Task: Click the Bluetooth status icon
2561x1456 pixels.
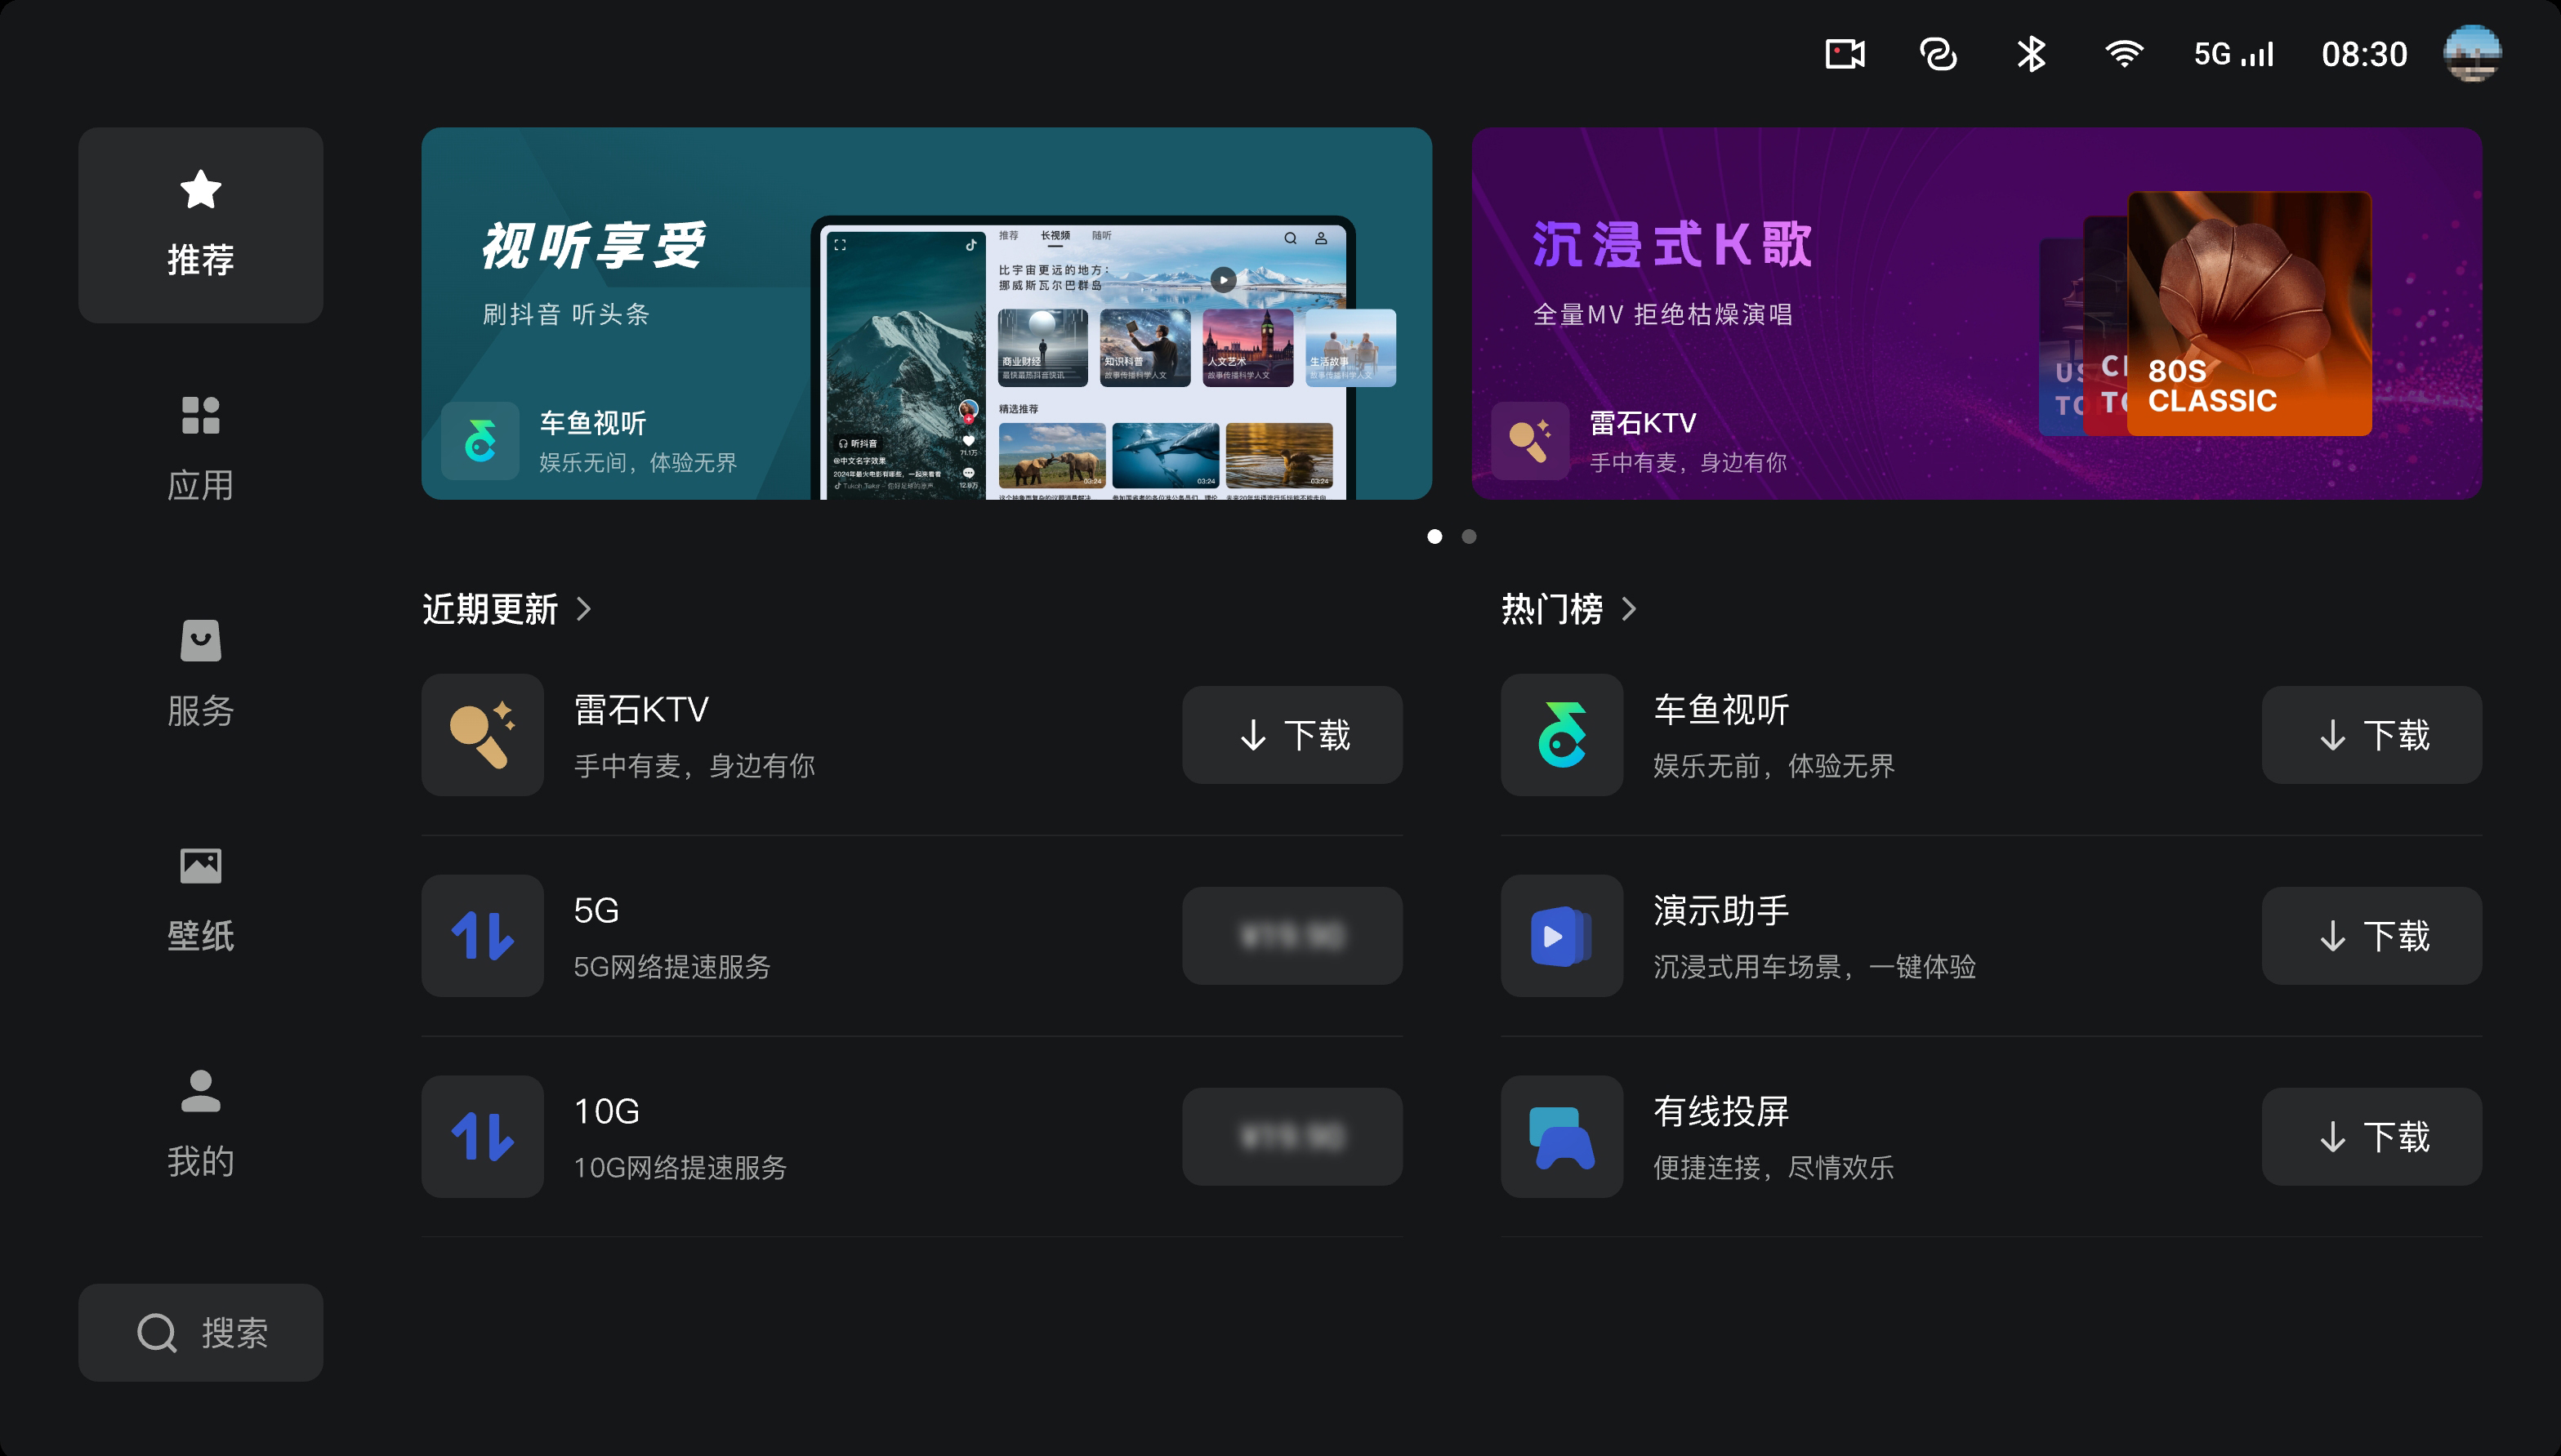Action: 2031,54
